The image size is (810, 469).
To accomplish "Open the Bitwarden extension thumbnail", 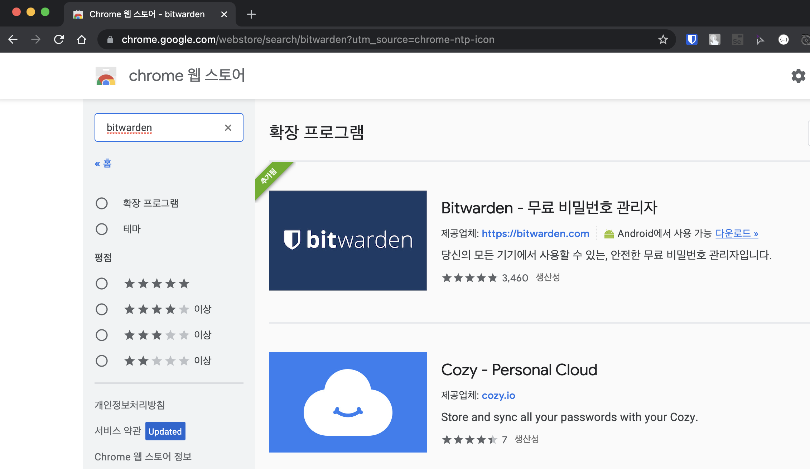I will 348,241.
